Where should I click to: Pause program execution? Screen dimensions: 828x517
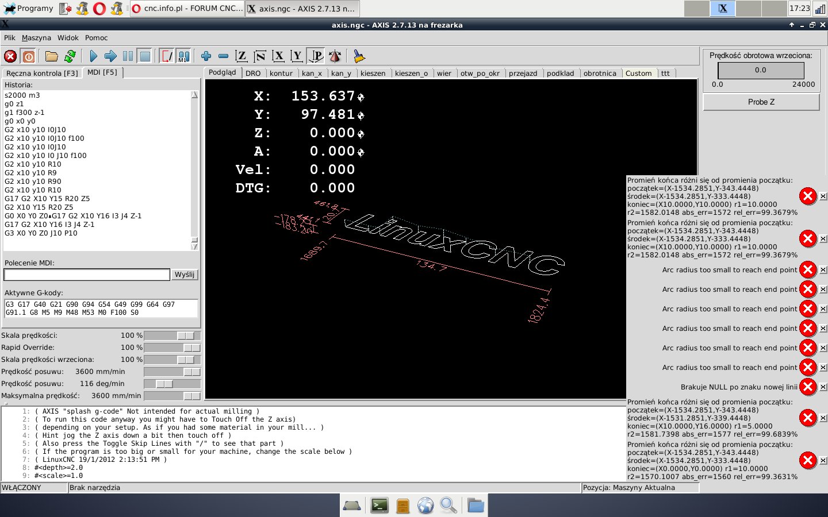point(128,56)
